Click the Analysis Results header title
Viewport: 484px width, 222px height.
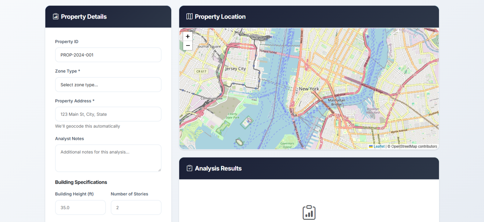pyautogui.click(x=218, y=168)
